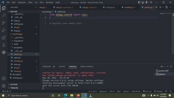Open the Extensions view
The height and width of the screenshot is (98, 174).
click(x=4, y=38)
